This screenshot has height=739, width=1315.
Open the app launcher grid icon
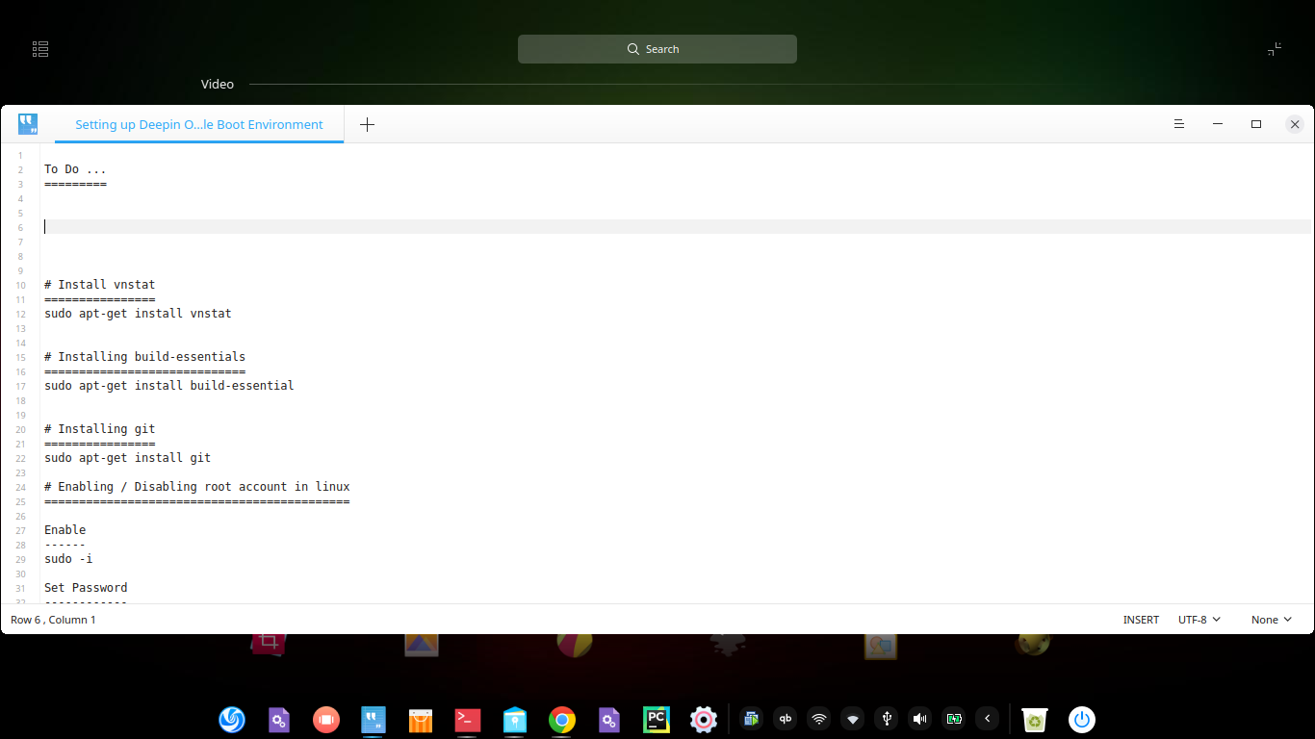[x=39, y=48]
